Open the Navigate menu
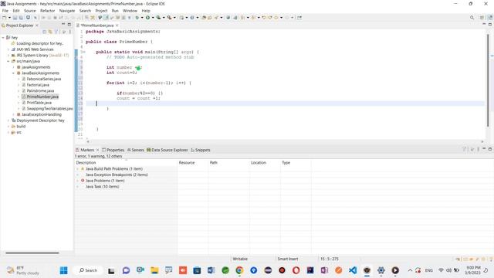The width and height of the screenshot is (494, 278). coord(67,11)
